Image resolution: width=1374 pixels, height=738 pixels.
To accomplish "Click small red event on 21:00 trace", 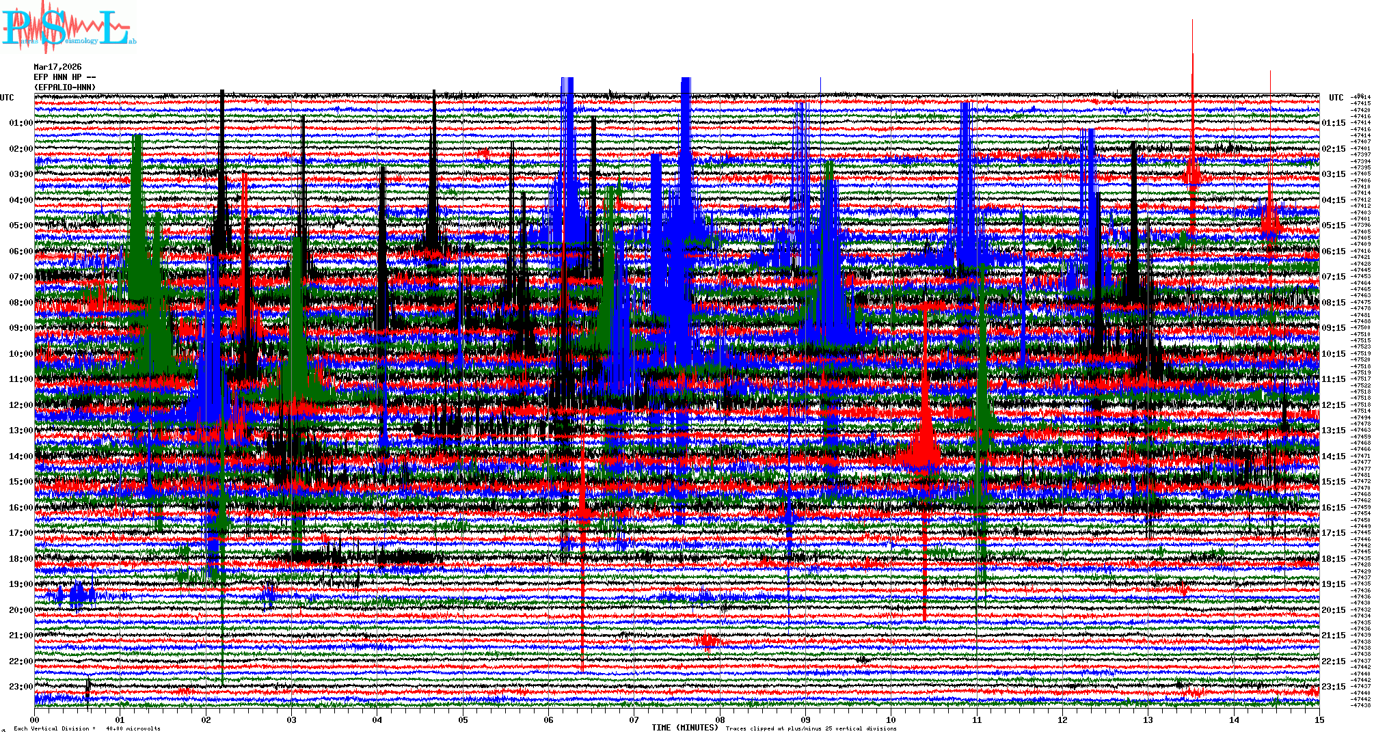I will coord(708,641).
